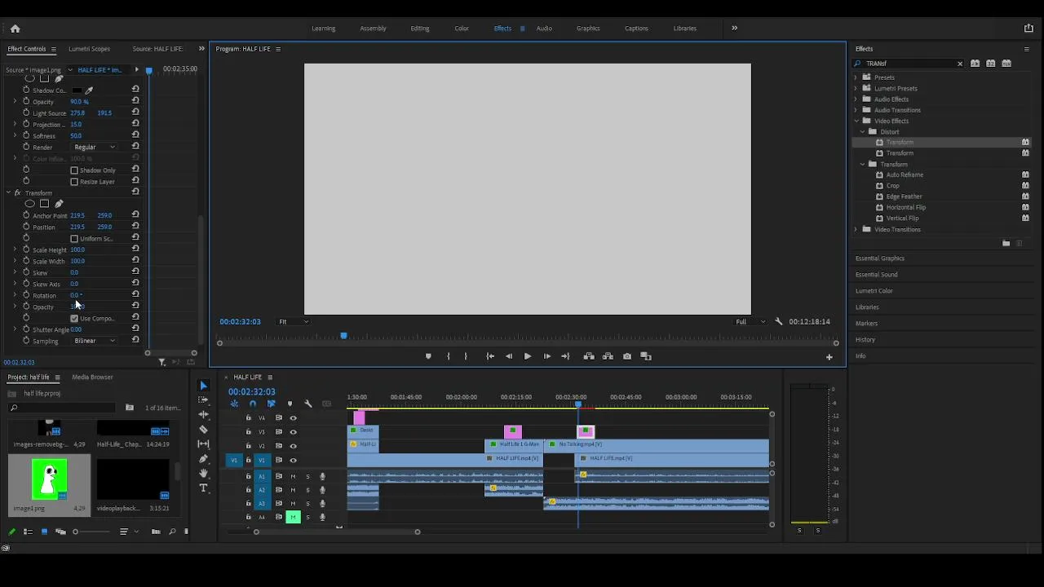The width and height of the screenshot is (1044, 587).
Task: Toggle stopwatch animation for Position
Action: pyautogui.click(x=26, y=227)
